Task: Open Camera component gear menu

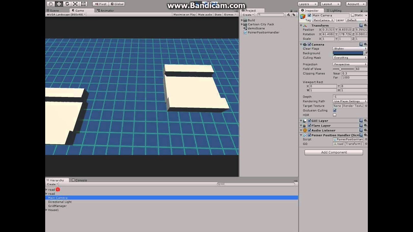Action: pos(365,44)
